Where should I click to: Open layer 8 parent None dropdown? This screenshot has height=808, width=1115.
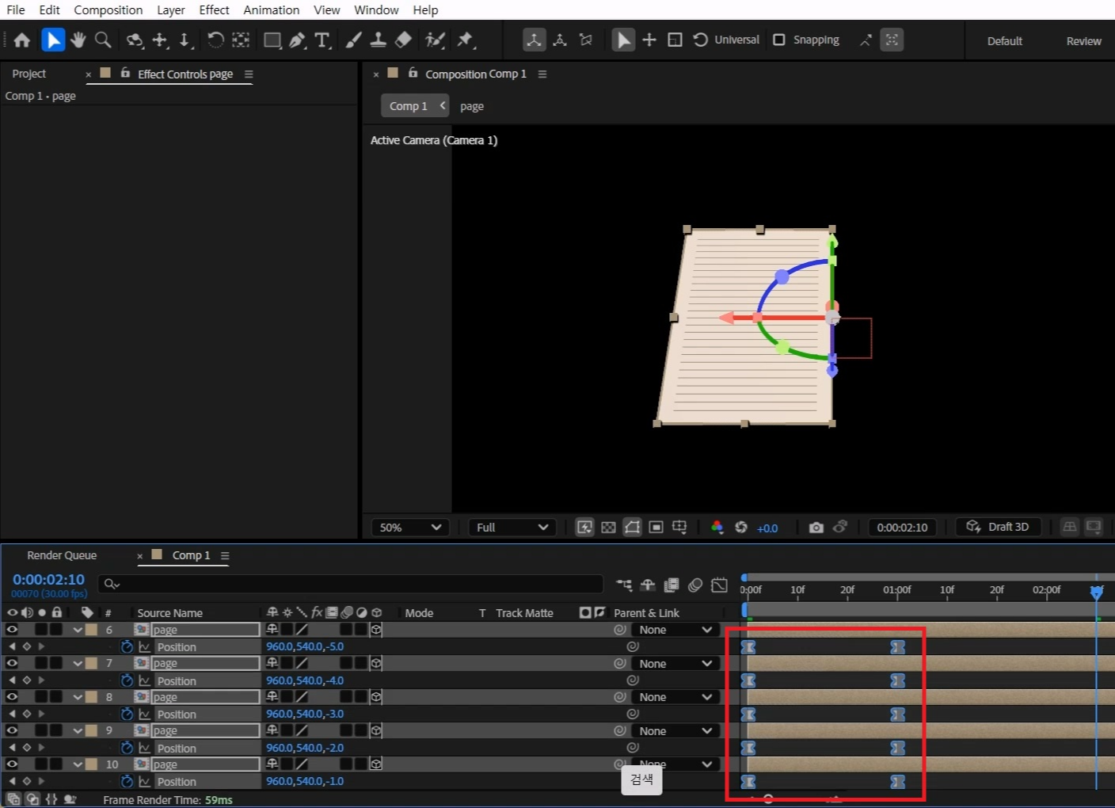point(675,697)
